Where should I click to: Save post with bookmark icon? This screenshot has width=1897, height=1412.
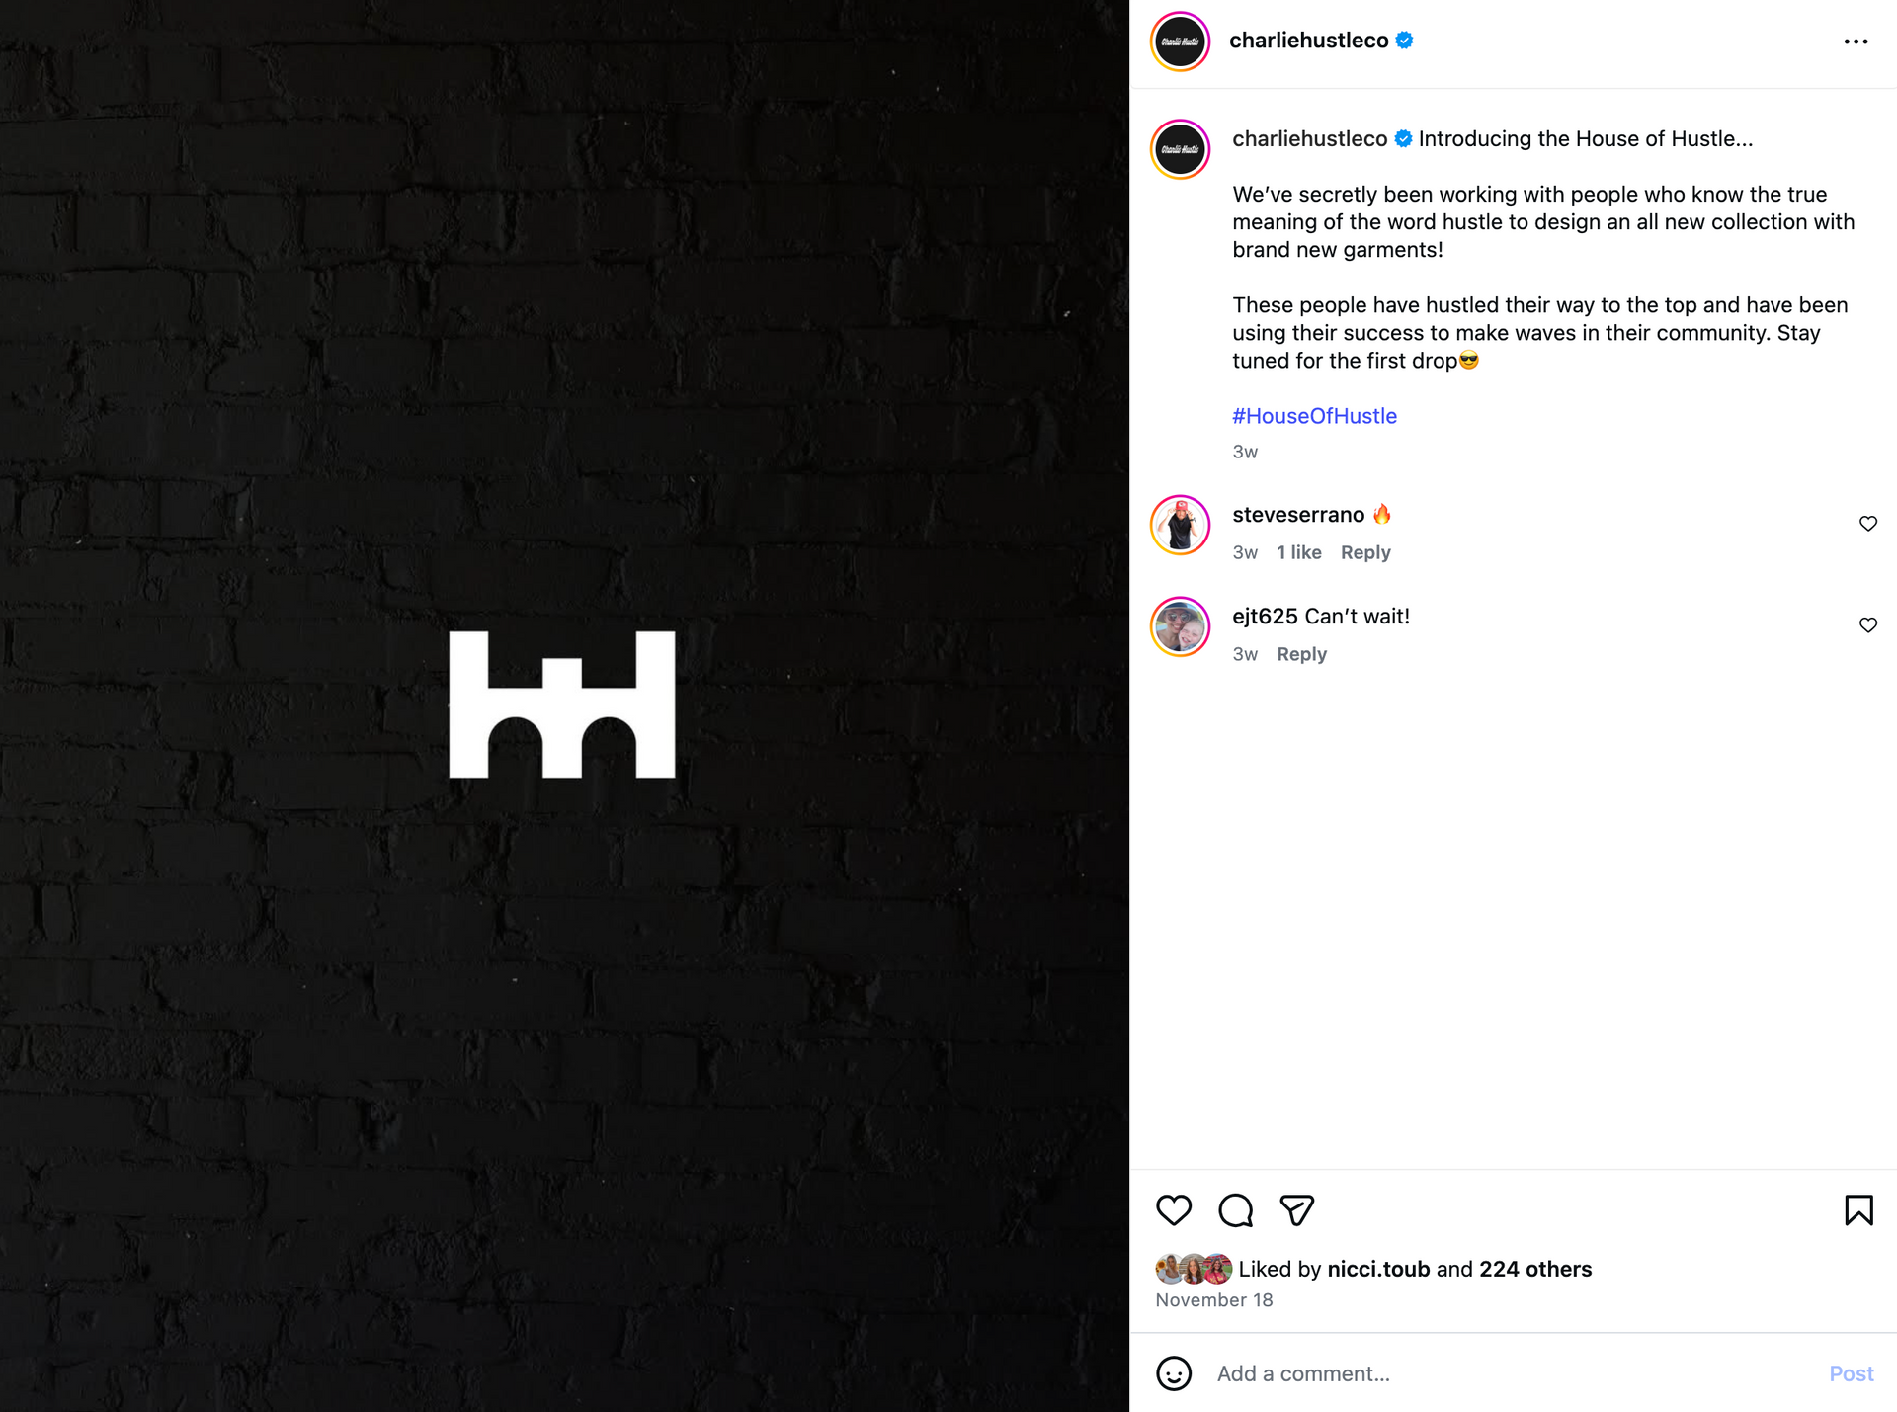coord(1858,1210)
